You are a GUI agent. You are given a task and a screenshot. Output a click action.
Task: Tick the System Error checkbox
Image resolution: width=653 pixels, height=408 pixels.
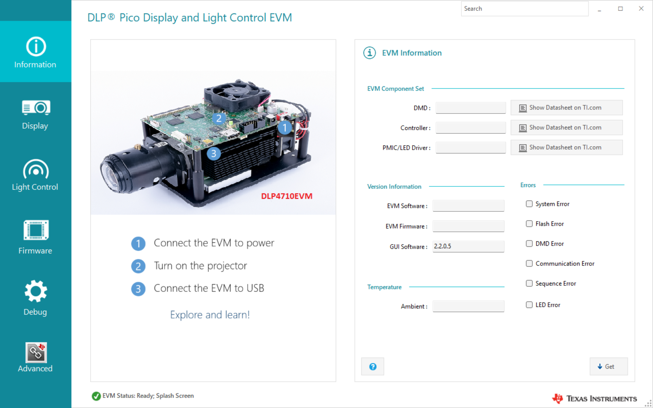[x=529, y=204]
